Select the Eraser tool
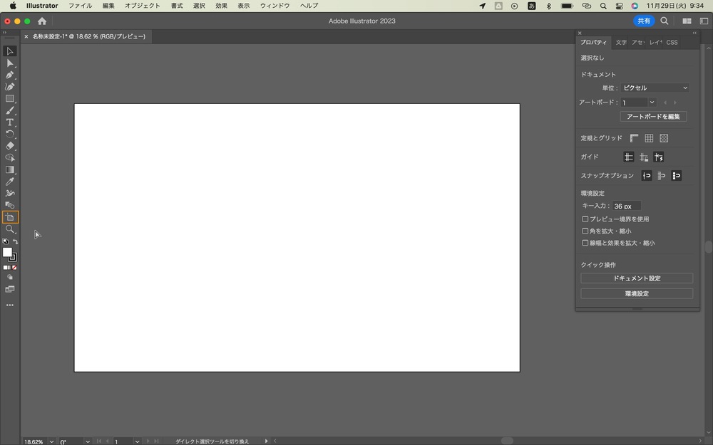This screenshot has height=445, width=713. (9, 146)
